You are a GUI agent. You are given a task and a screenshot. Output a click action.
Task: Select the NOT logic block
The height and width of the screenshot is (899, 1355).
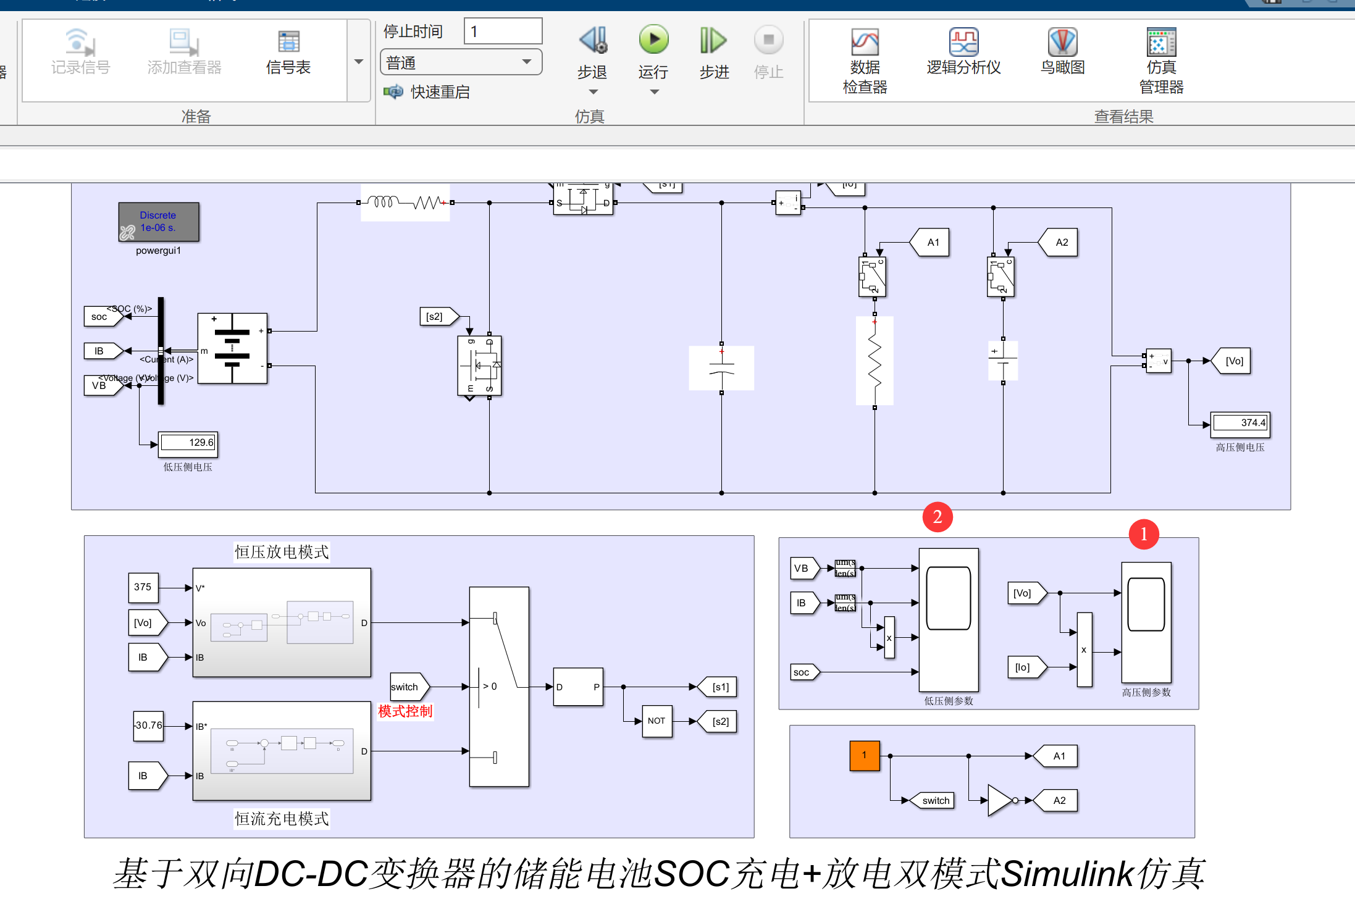tap(657, 721)
